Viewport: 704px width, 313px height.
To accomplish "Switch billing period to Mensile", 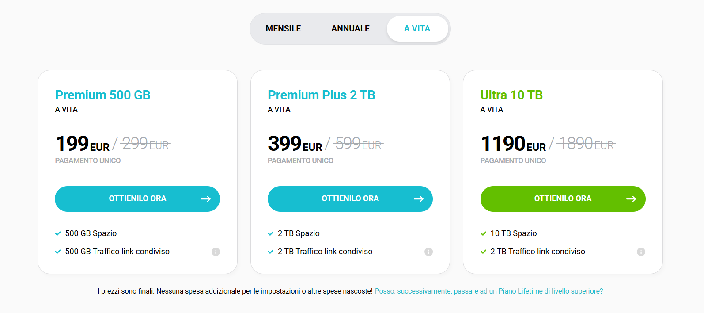I will coord(283,29).
